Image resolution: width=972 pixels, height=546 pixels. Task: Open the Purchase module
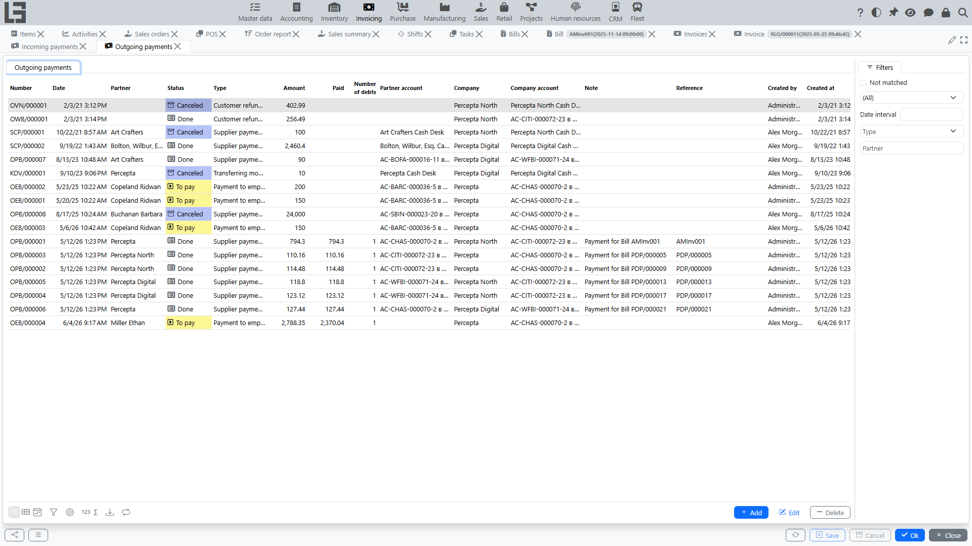403,12
